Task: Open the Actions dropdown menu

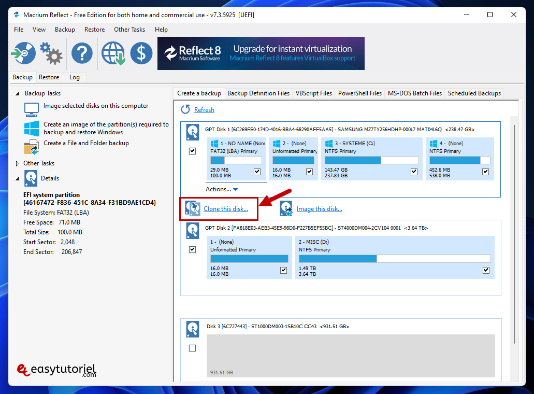Action: click(221, 189)
